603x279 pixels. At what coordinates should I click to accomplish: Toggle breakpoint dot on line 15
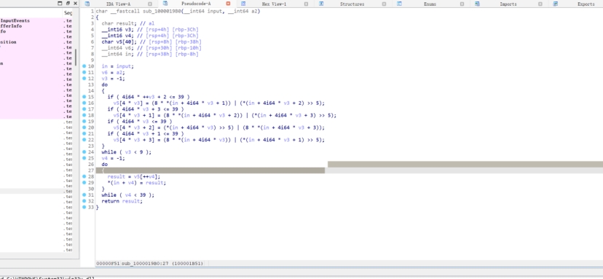point(84,97)
